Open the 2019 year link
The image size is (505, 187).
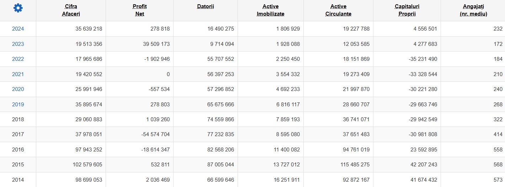coord(18,105)
